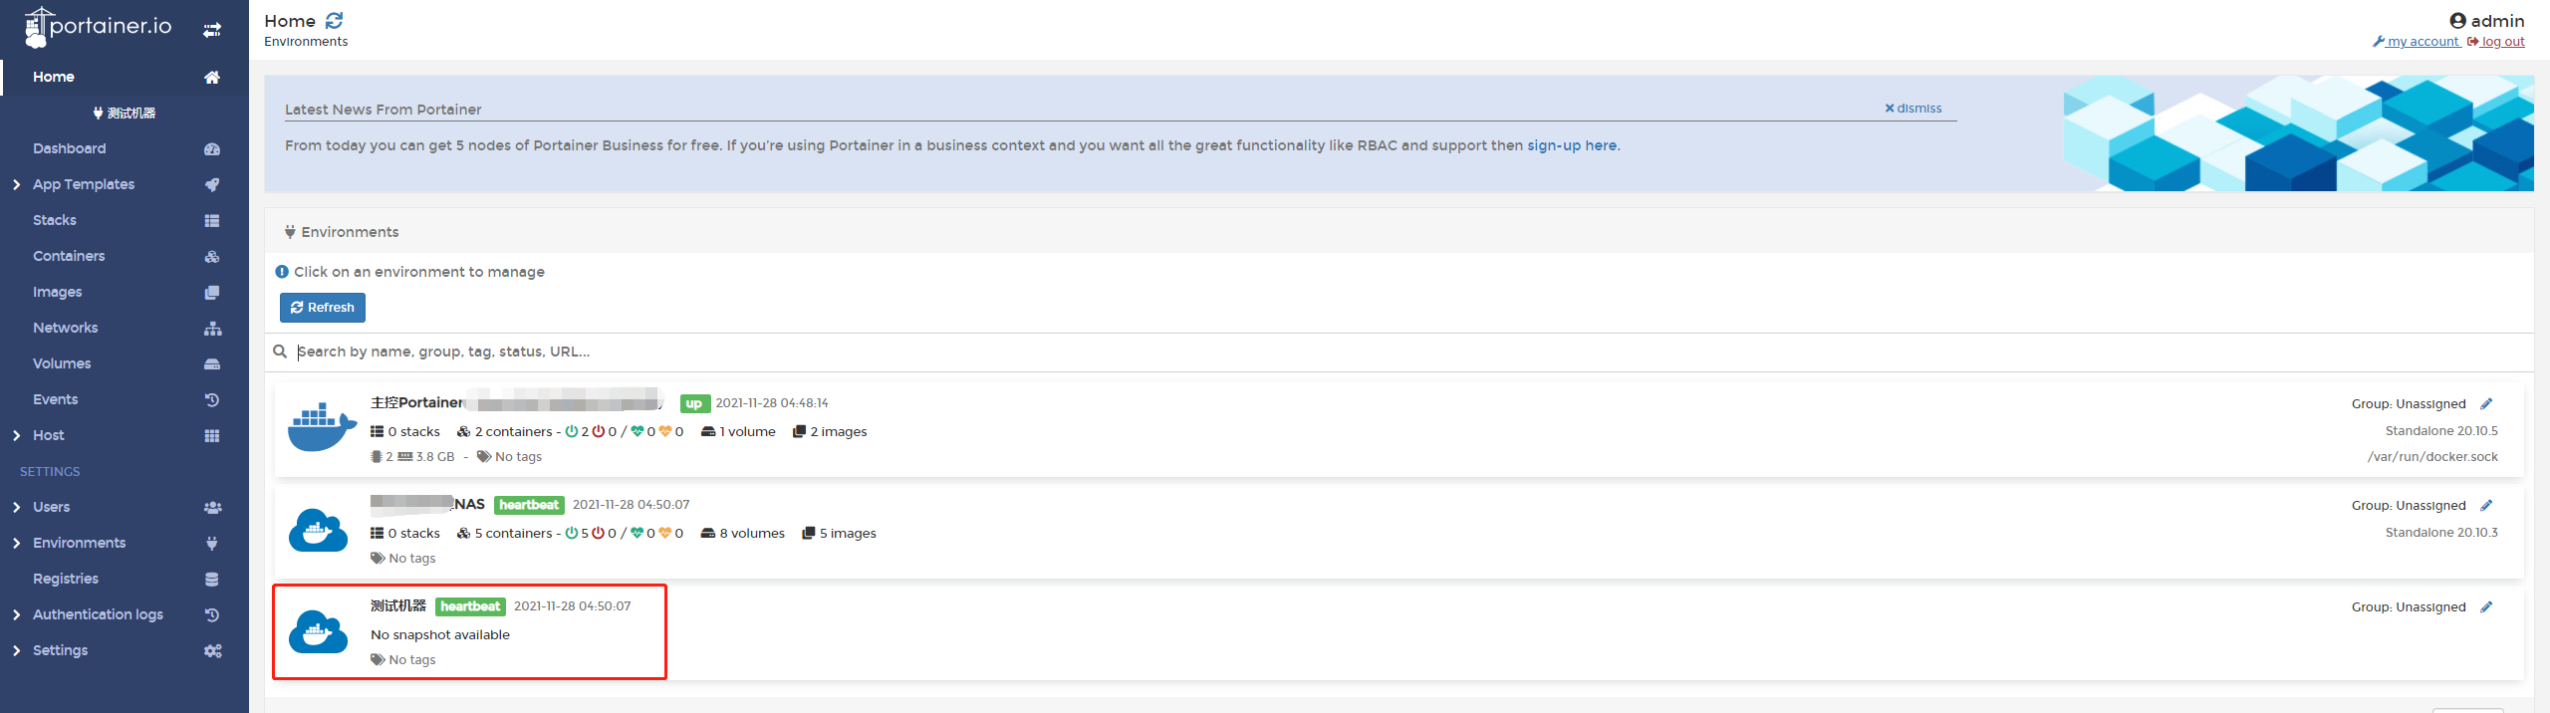Click the search magnifier icon
This screenshot has height=713, width=2550.
280,352
